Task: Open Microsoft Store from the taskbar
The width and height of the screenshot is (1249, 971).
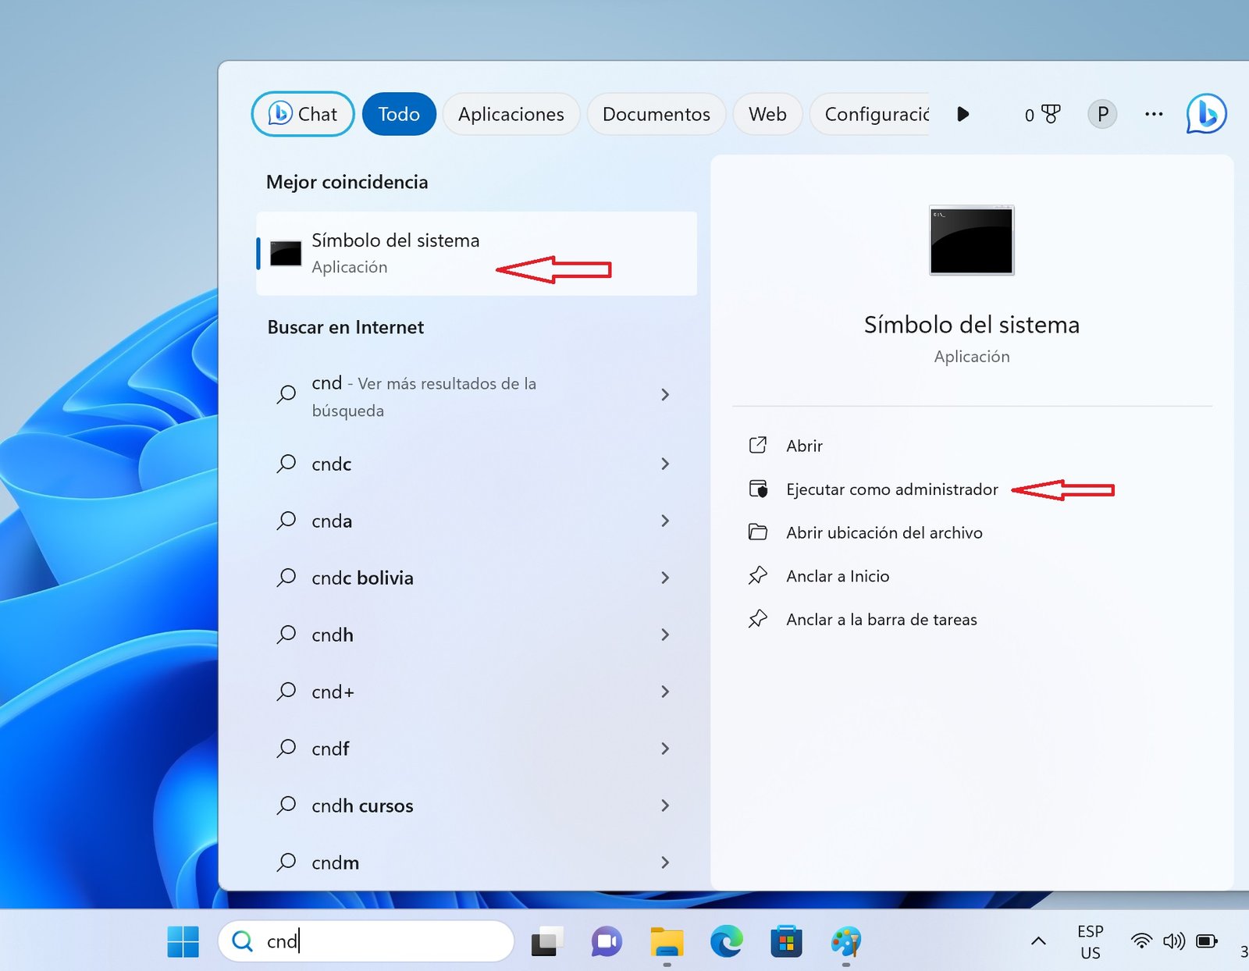Action: [x=786, y=941]
